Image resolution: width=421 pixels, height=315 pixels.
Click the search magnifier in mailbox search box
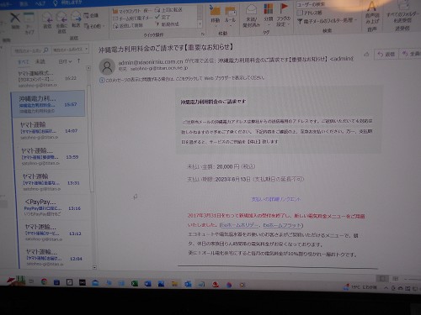(45, 50)
